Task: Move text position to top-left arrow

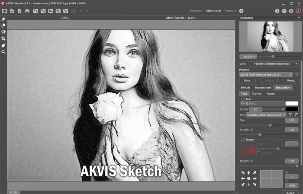Action: click(x=243, y=173)
